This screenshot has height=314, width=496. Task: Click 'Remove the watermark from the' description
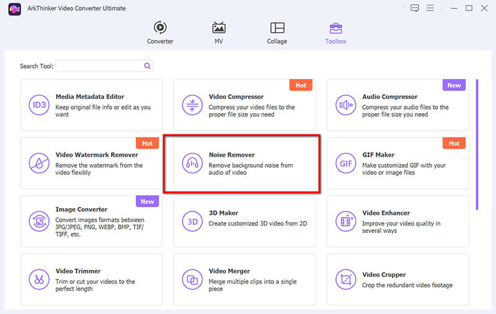coord(99,165)
